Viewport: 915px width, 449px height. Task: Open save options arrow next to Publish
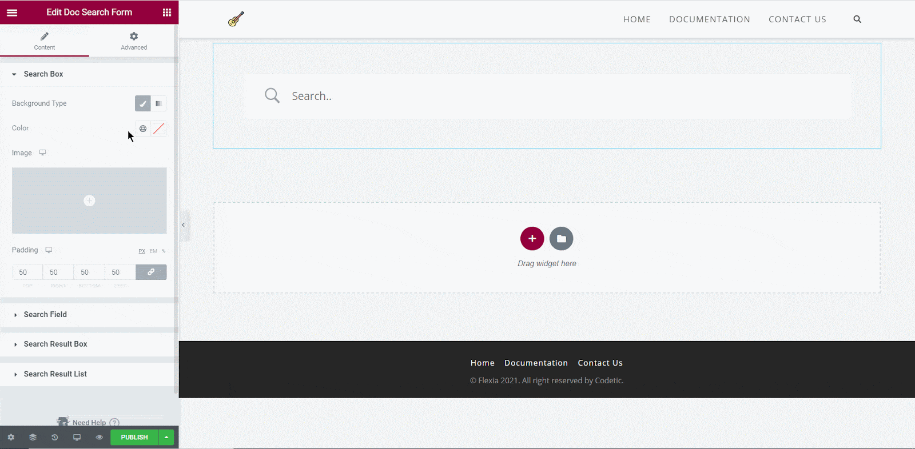click(166, 438)
